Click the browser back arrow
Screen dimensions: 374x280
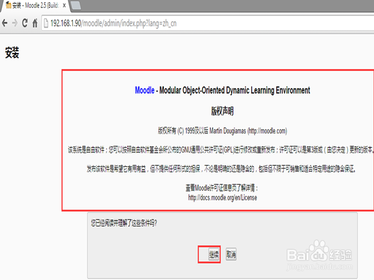4,23
